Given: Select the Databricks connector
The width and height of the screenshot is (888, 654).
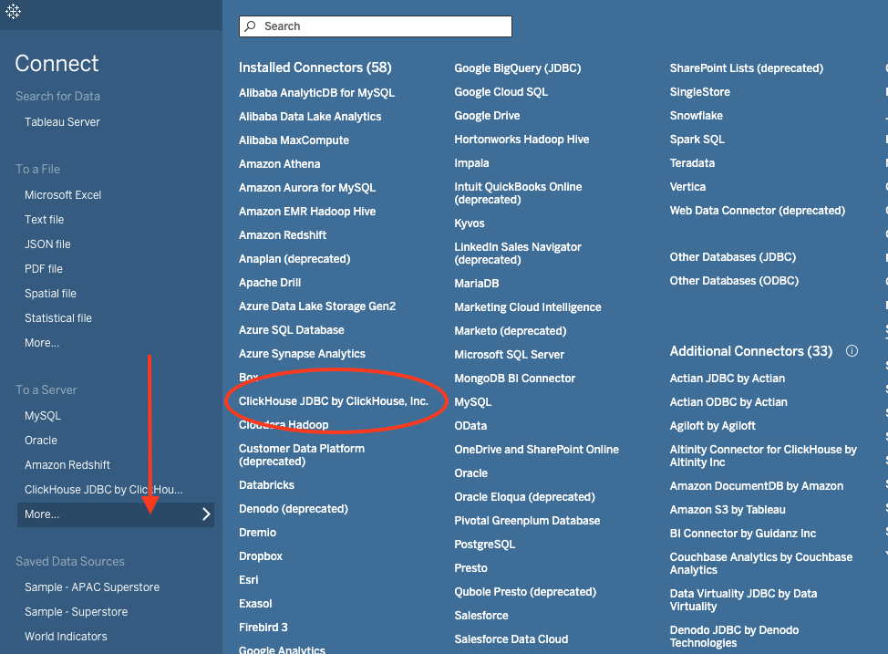Looking at the screenshot, I should pos(266,485).
